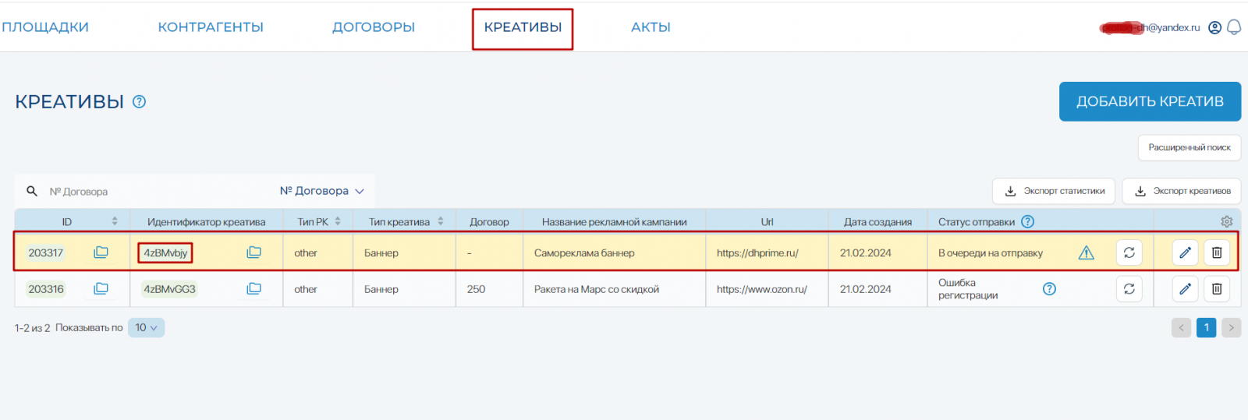Click the notifications bell icon

[x=1234, y=27]
